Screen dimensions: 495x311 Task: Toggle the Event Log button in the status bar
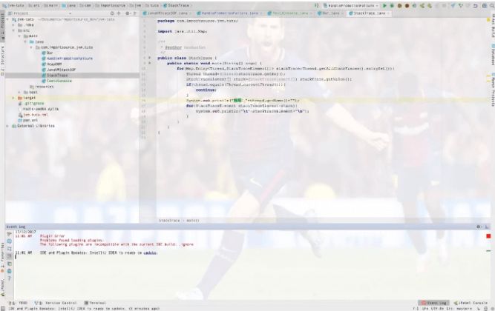pos(433,303)
